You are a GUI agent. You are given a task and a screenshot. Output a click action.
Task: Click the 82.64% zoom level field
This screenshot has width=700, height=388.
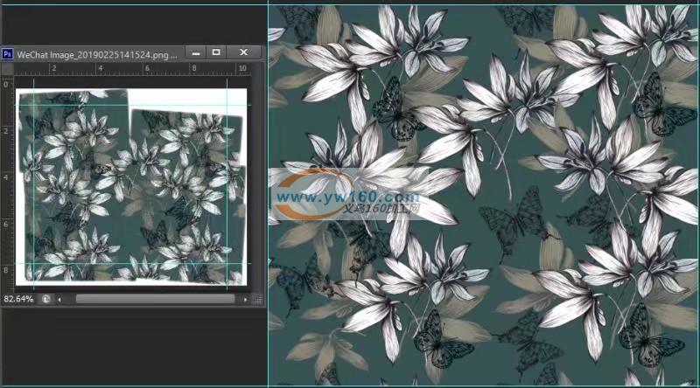[x=19, y=299]
